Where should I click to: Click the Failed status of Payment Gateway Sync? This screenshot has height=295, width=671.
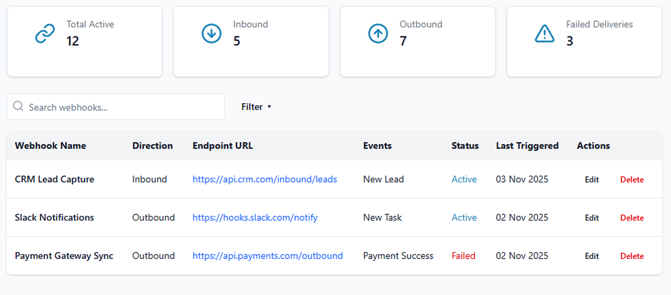point(463,256)
